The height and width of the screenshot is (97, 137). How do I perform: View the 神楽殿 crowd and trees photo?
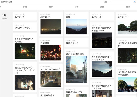coord(127,84)
